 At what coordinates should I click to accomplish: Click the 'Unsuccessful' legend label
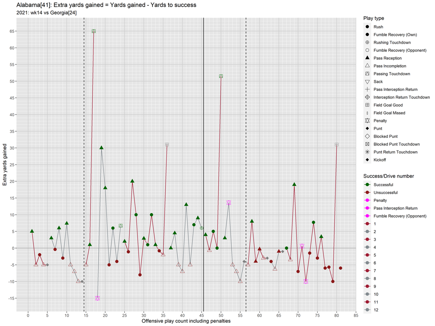(x=385, y=192)
